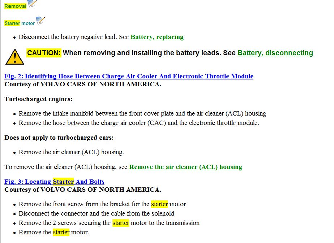Click 'Disconnect the connector and the cable' bullet
334x243 pixels.
click(x=97, y=213)
